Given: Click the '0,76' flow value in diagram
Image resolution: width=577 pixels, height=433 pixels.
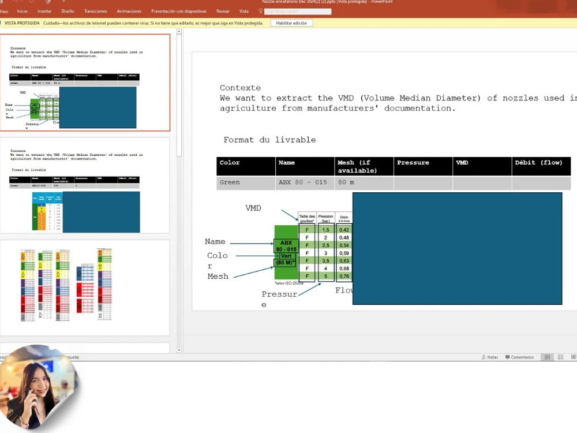Looking at the screenshot, I should (344, 276).
